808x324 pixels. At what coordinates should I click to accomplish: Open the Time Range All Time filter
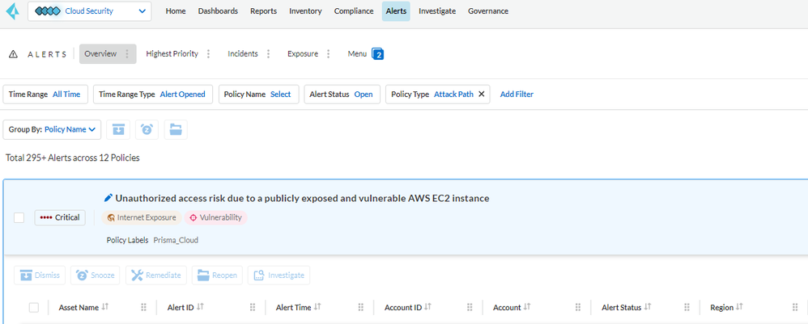click(x=45, y=95)
